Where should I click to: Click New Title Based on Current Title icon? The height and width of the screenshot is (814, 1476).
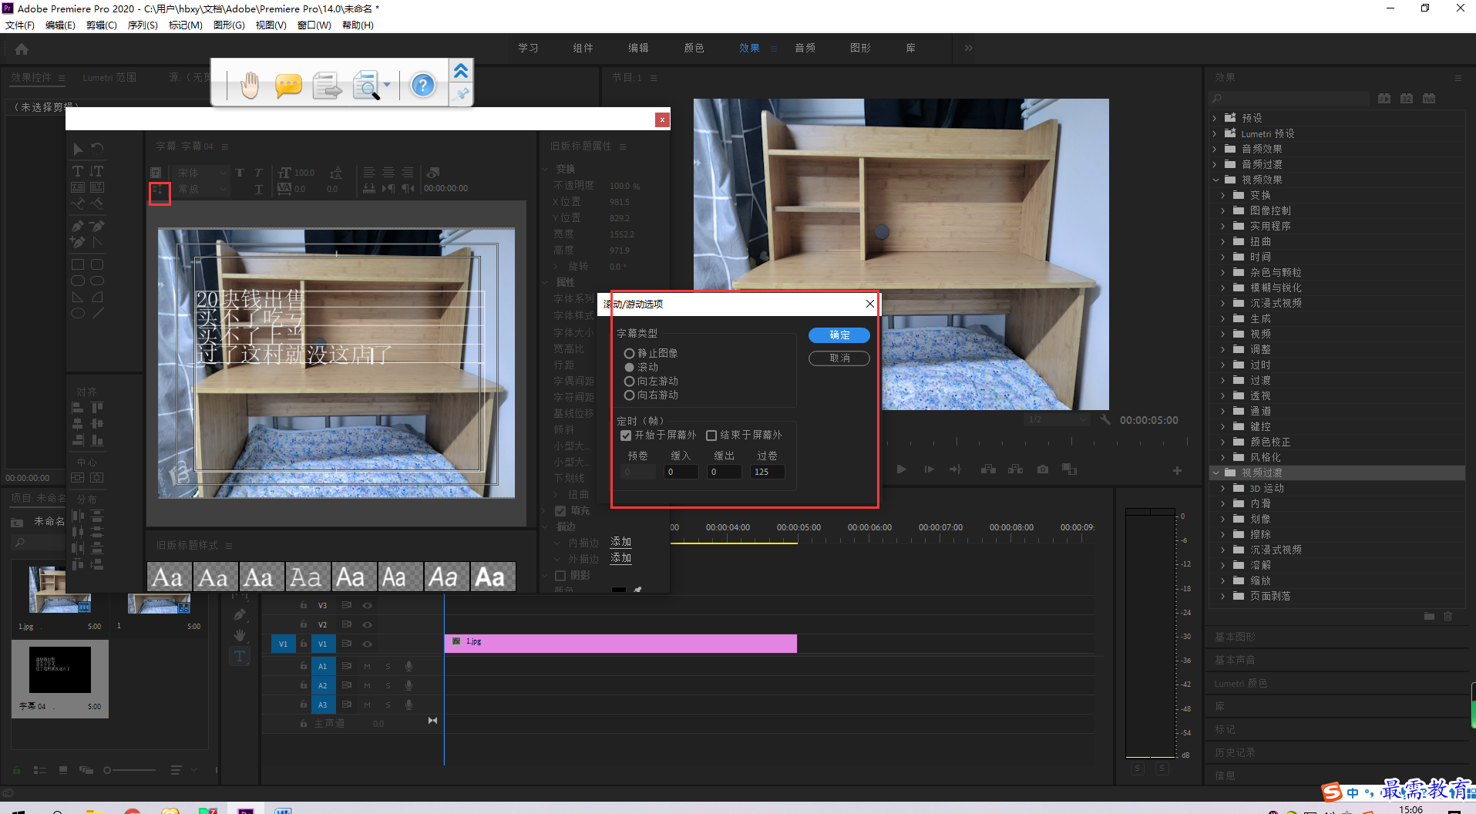coord(156,173)
